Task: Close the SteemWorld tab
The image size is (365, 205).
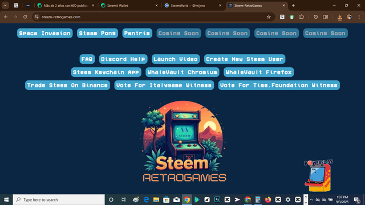Action: (220, 5)
